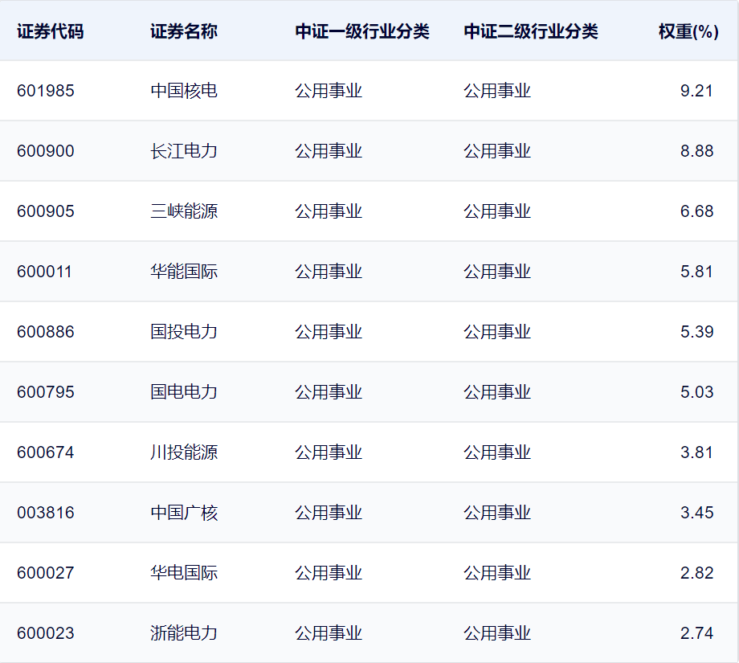Click 华能国际 row's second-level 公用事业 cell
The image size is (739, 663).
tap(497, 271)
